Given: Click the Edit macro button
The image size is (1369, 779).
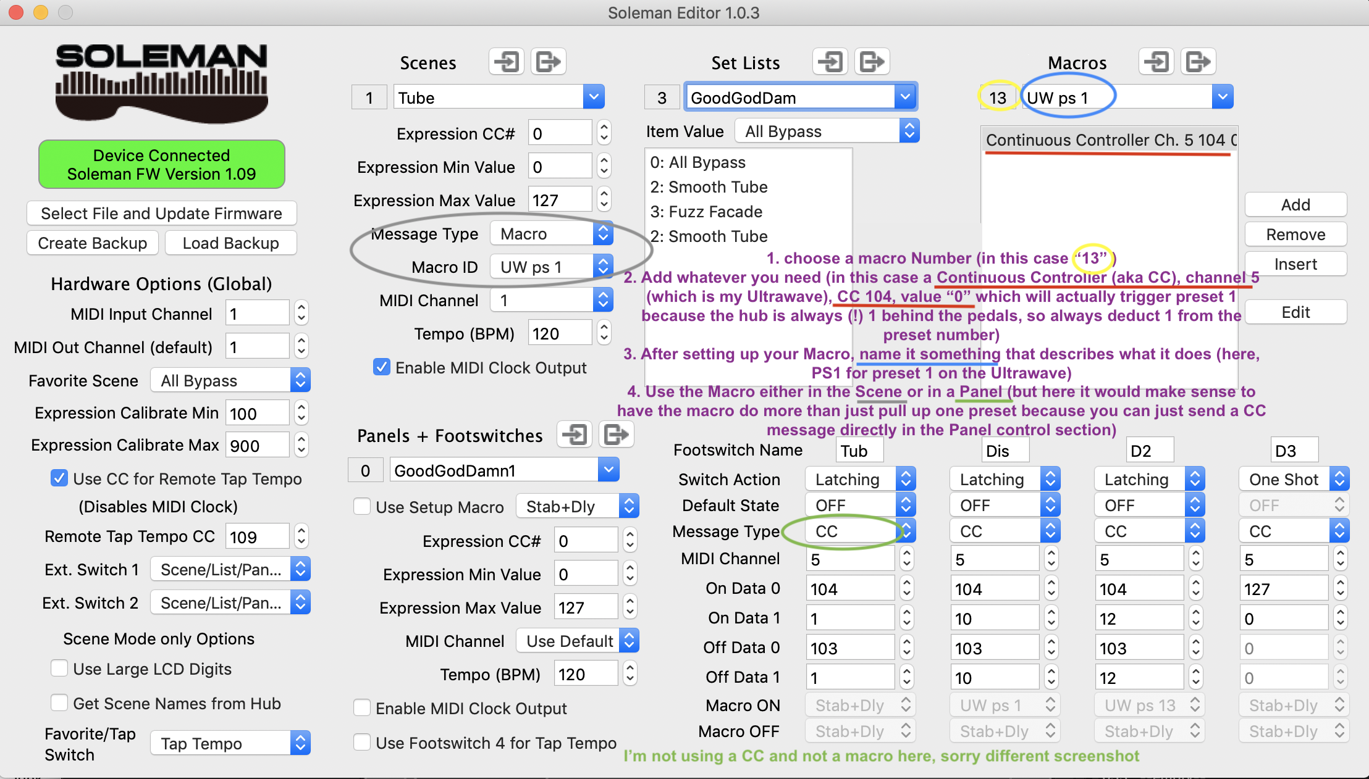Looking at the screenshot, I should [1295, 312].
